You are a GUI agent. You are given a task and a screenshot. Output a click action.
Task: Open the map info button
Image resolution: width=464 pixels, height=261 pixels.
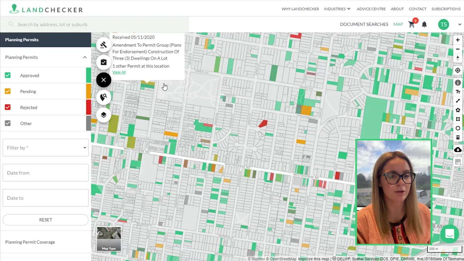[x=458, y=83]
